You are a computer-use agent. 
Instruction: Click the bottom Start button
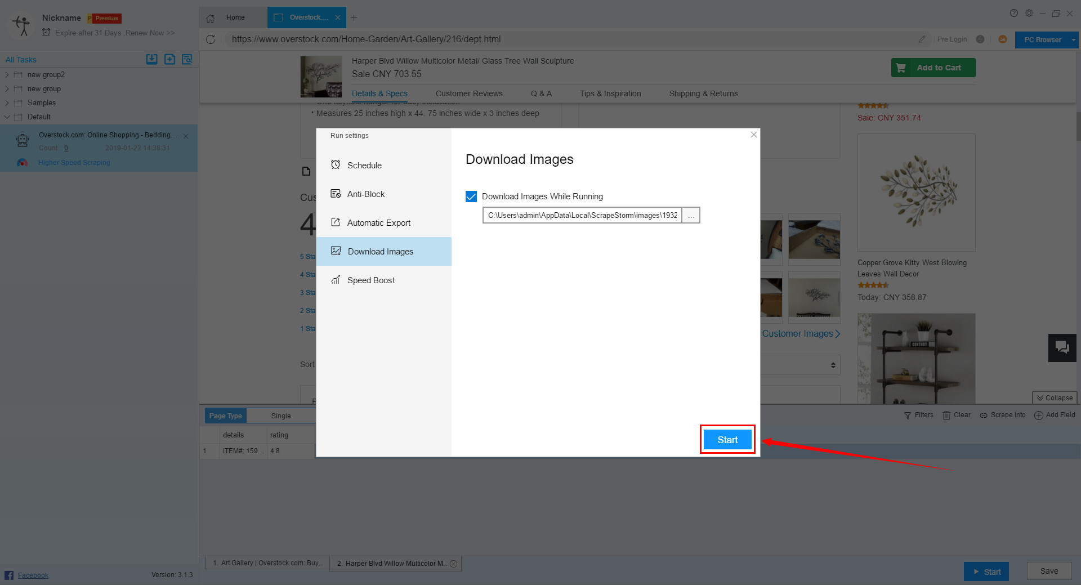tap(986, 571)
